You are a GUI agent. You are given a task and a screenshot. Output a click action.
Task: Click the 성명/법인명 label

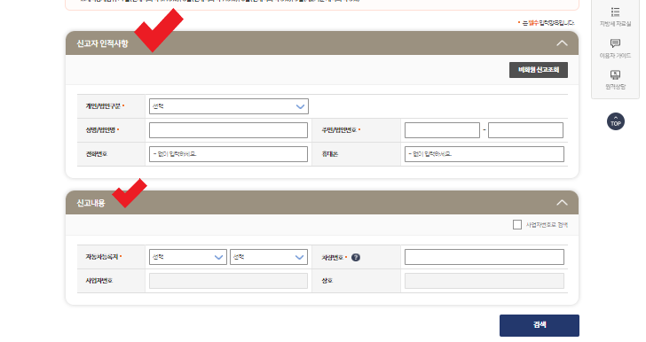click(100, 130)
